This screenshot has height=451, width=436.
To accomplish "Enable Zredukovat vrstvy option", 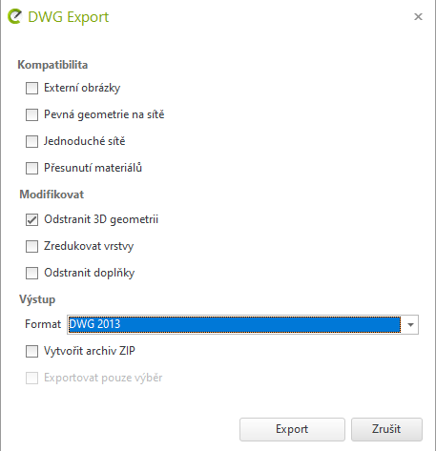I will [31, 246].
